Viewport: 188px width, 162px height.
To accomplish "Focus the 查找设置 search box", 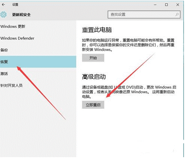I will 144,15.
